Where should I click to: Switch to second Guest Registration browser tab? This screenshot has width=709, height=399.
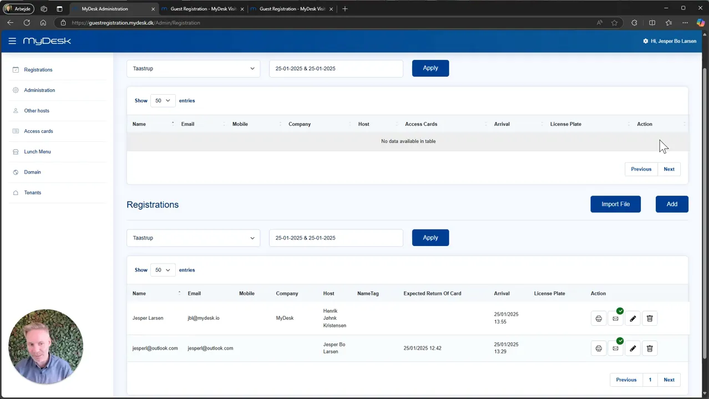(202, 9)
